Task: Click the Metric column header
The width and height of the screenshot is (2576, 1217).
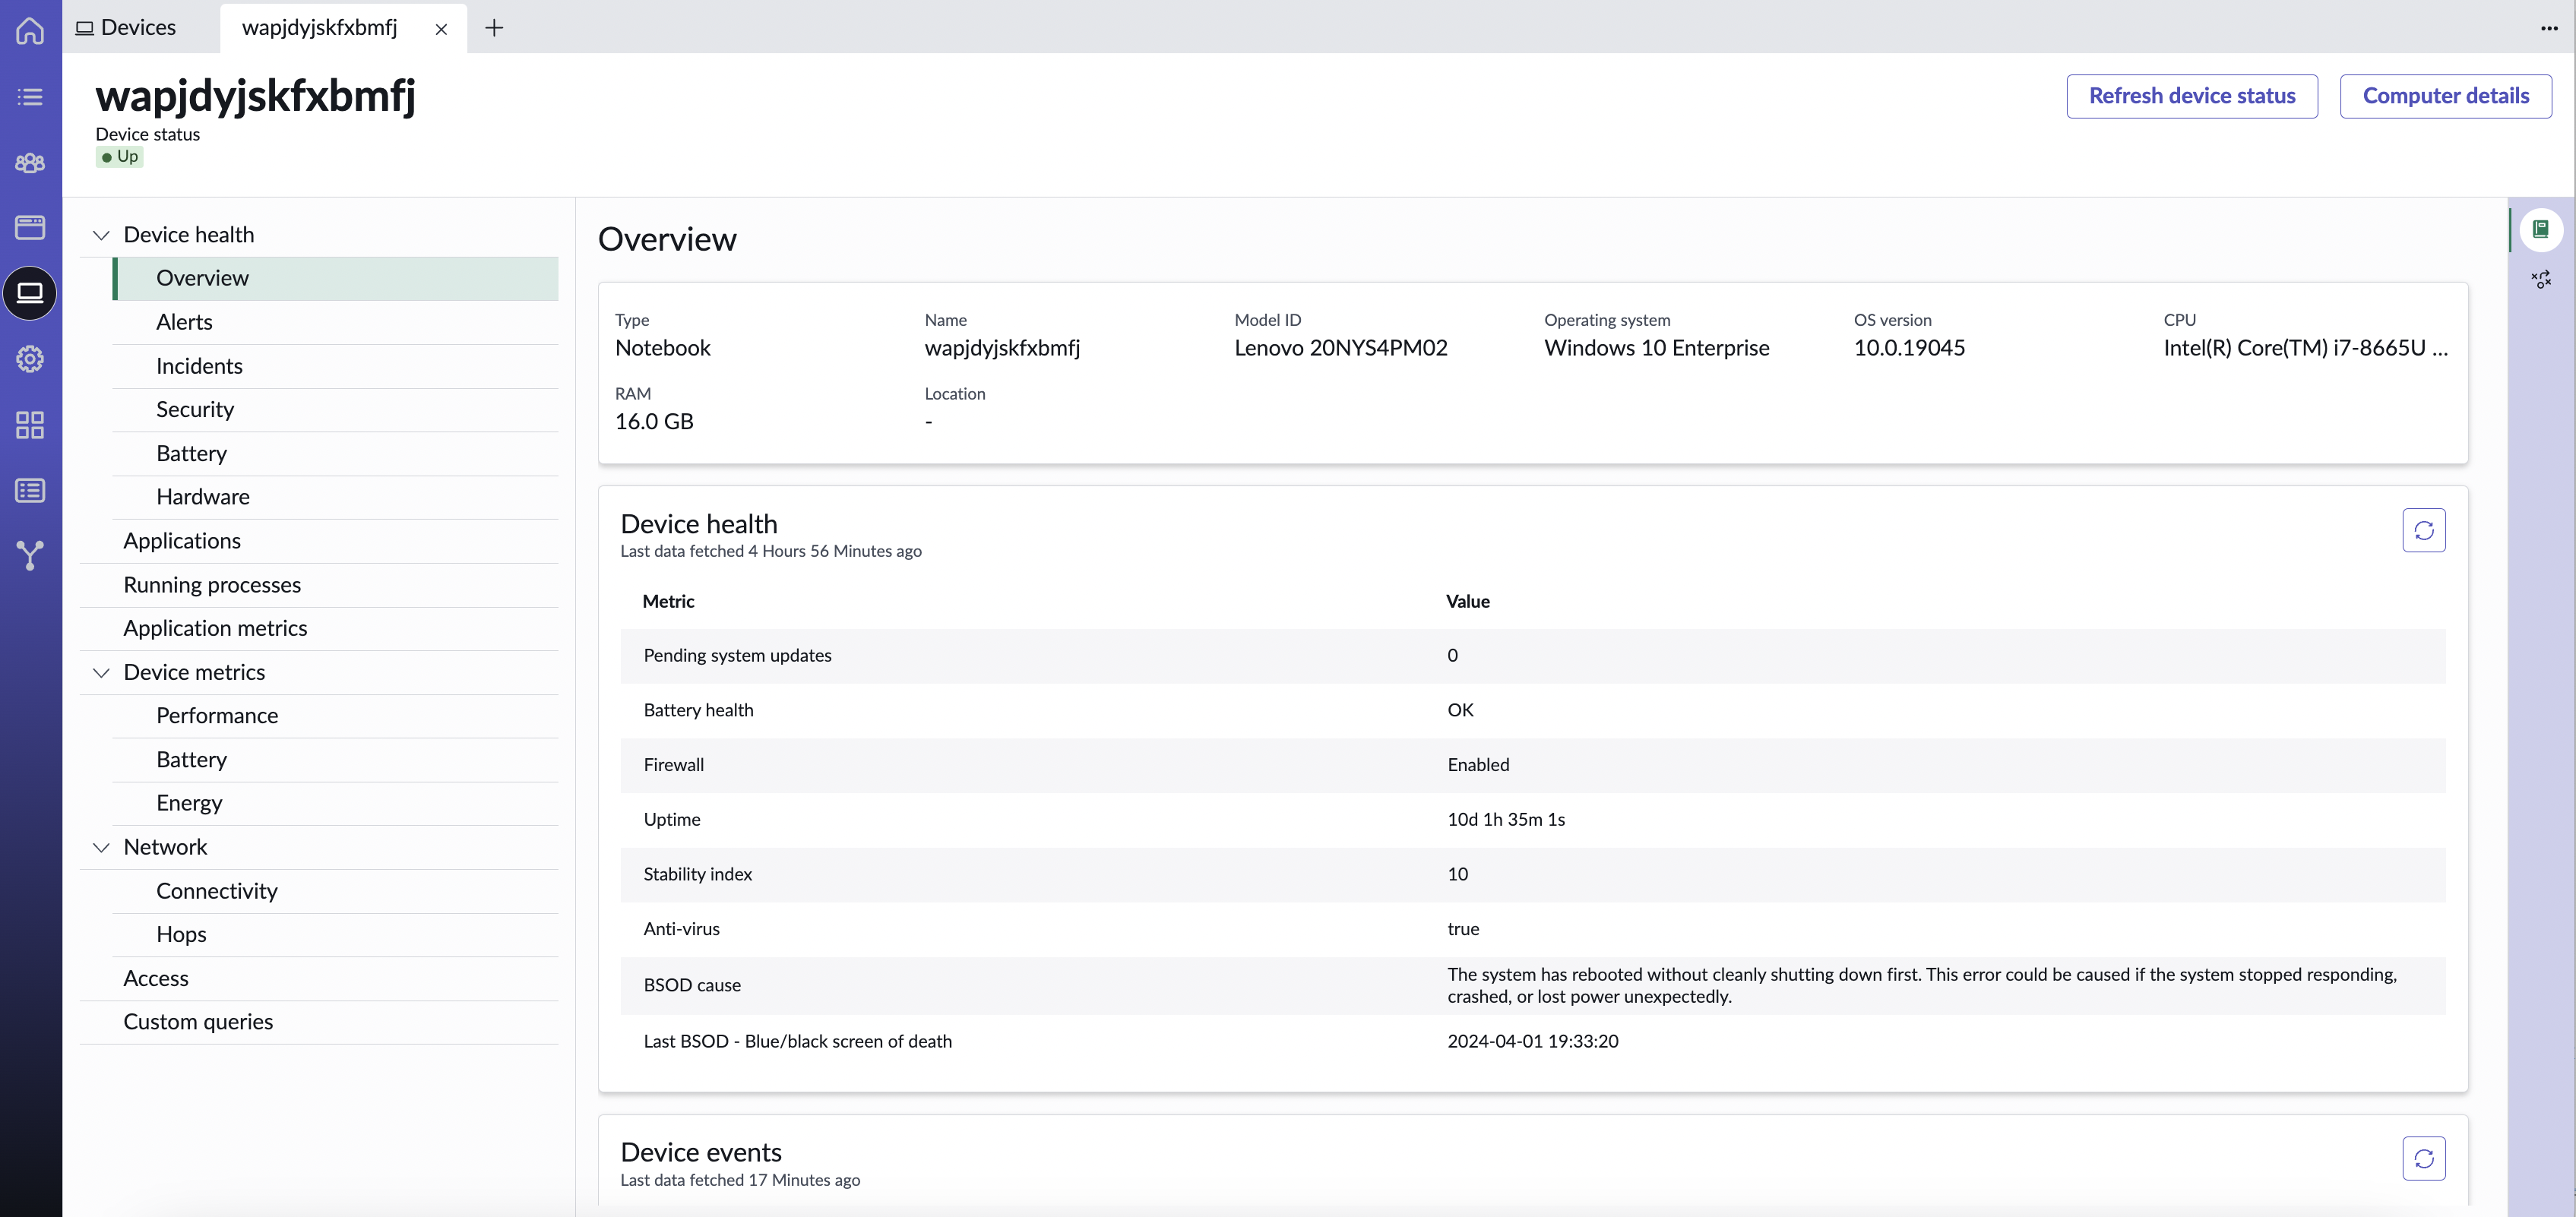Action: click(x=668, y=602)
